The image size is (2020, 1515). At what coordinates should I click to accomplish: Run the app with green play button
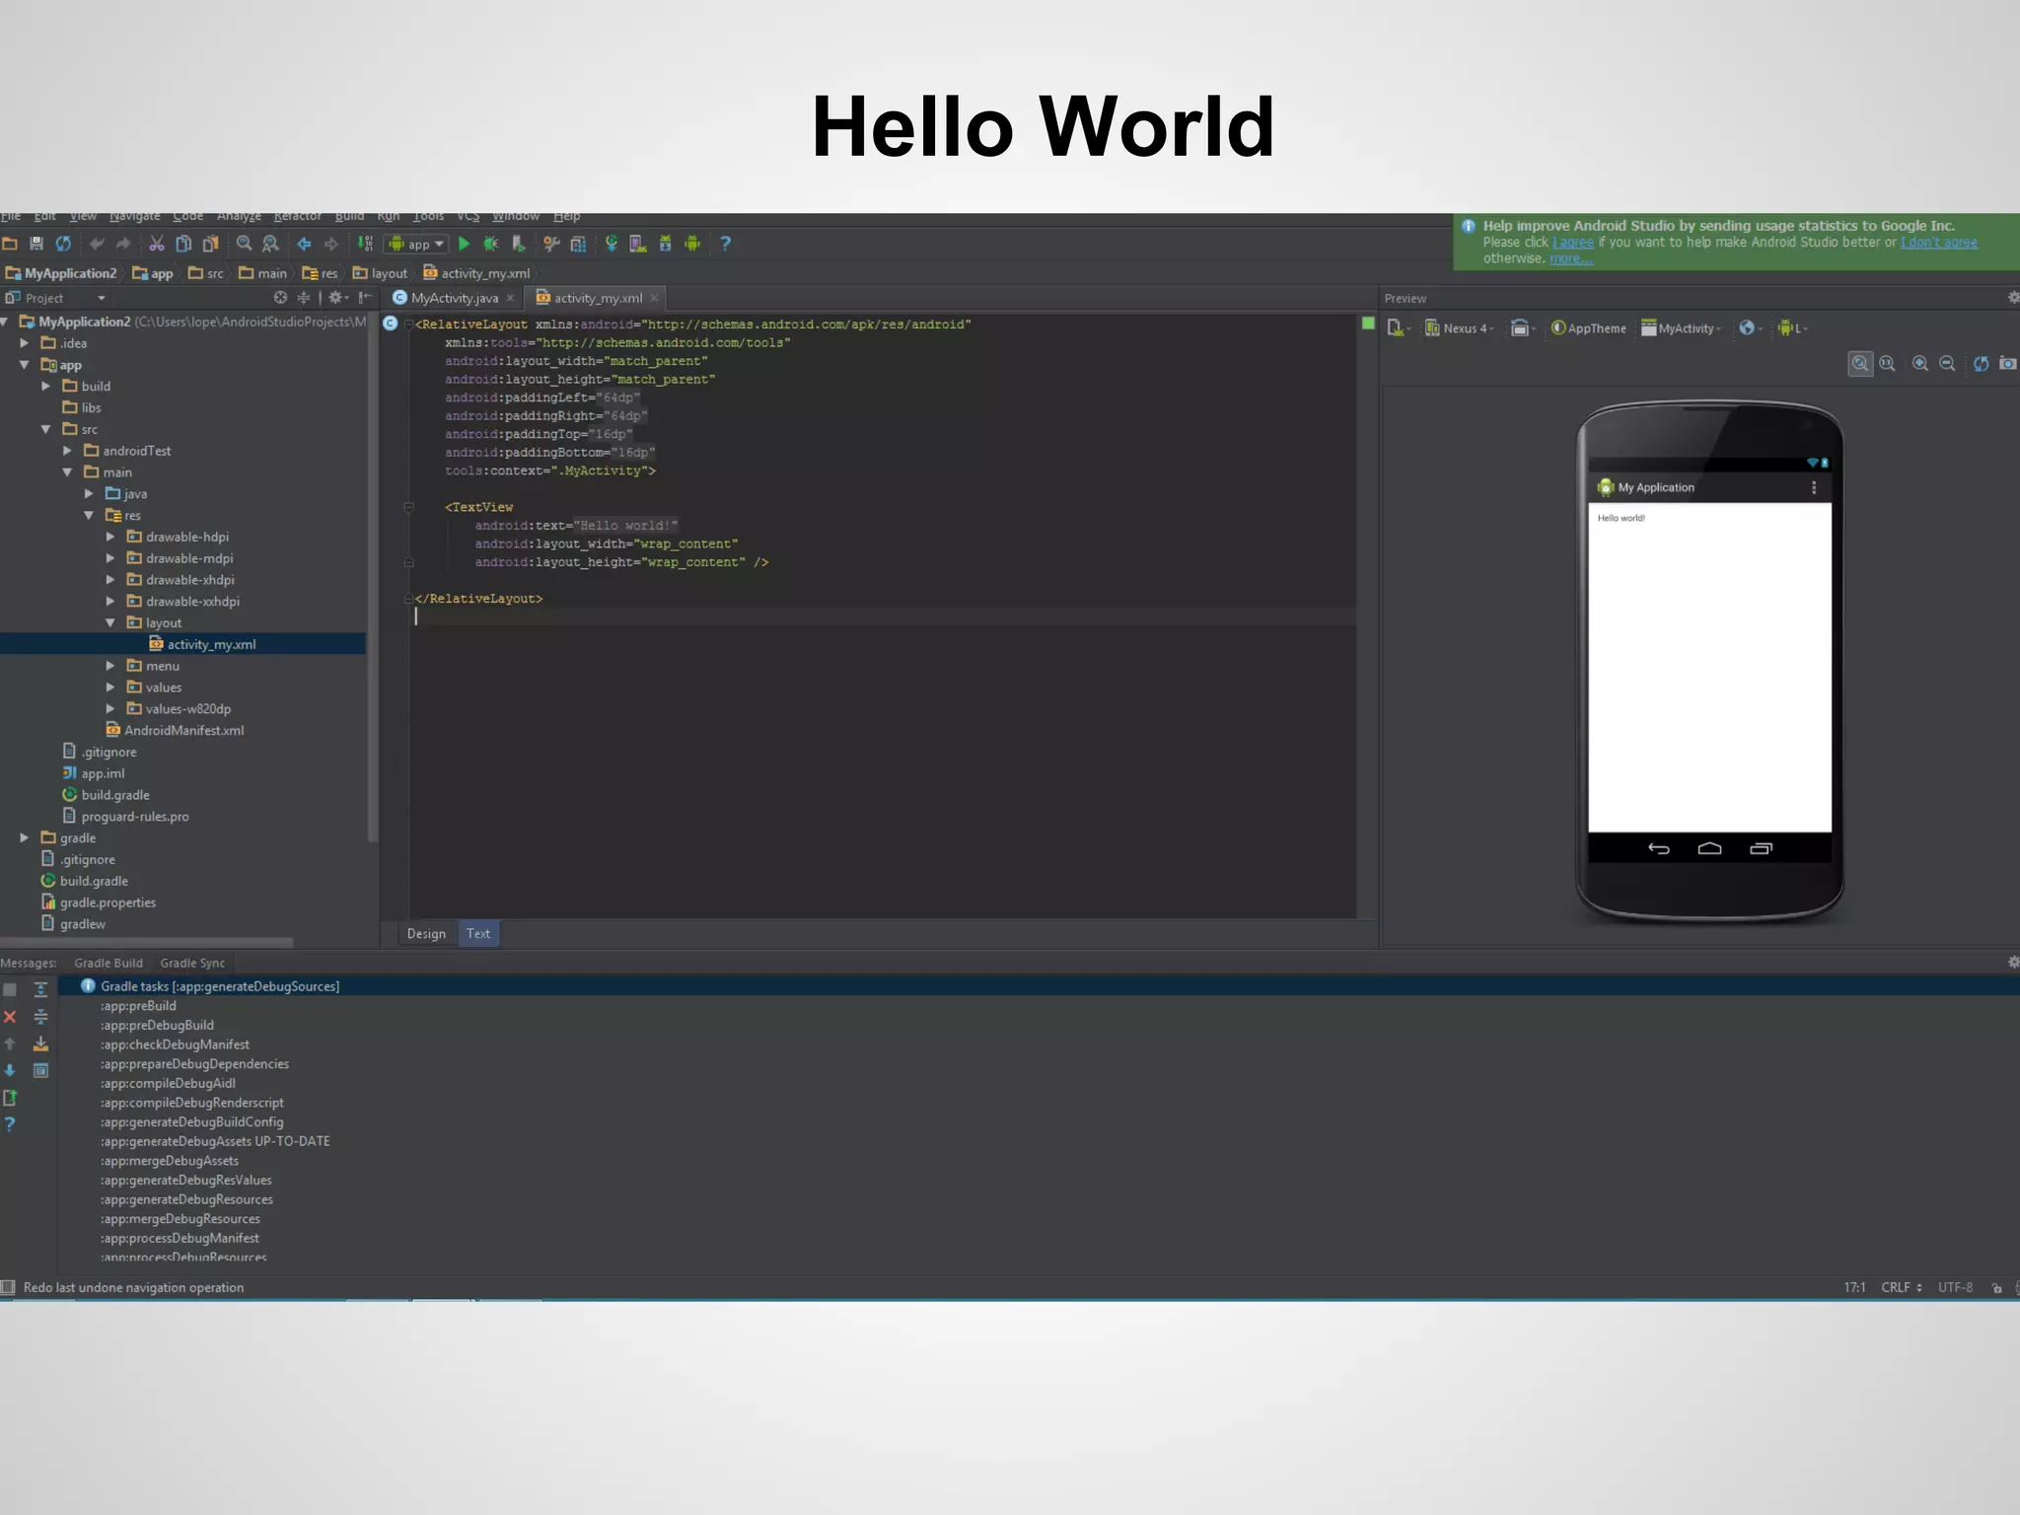click(x=465, y=244)
